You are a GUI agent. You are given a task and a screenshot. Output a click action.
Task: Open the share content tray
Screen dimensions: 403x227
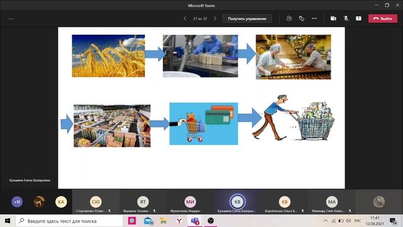(358, 18)
